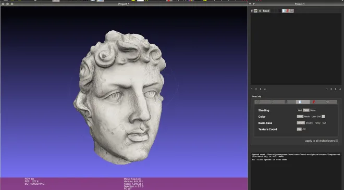Set Color to User-Def

point(316,117)
